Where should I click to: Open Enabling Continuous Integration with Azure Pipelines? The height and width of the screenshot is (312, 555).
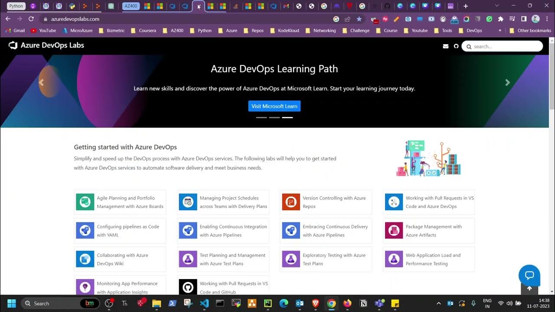point(223,231)
